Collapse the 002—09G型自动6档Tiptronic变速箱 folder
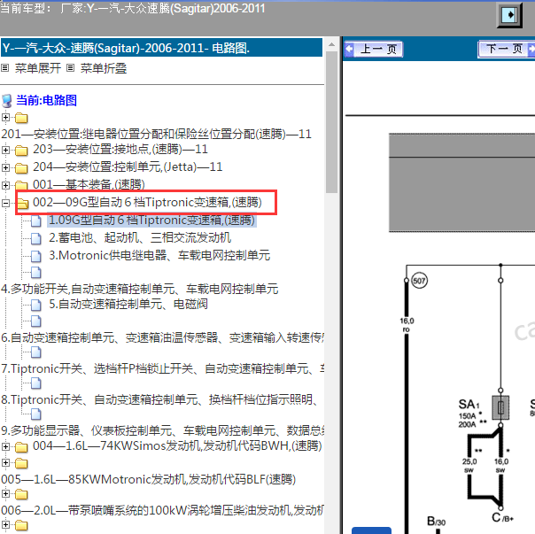 5,203
